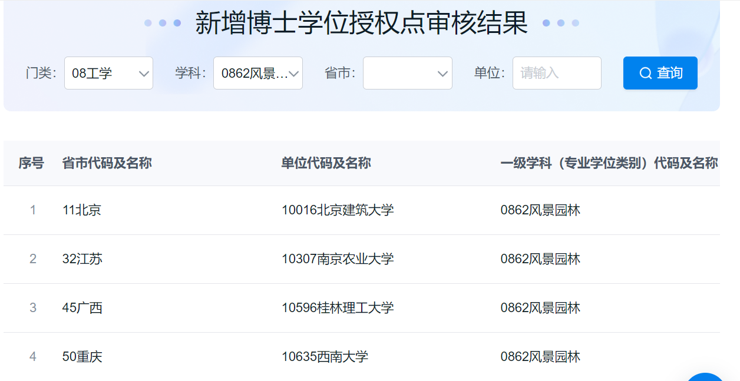Focus the 单位 input field

pos(557,73)
